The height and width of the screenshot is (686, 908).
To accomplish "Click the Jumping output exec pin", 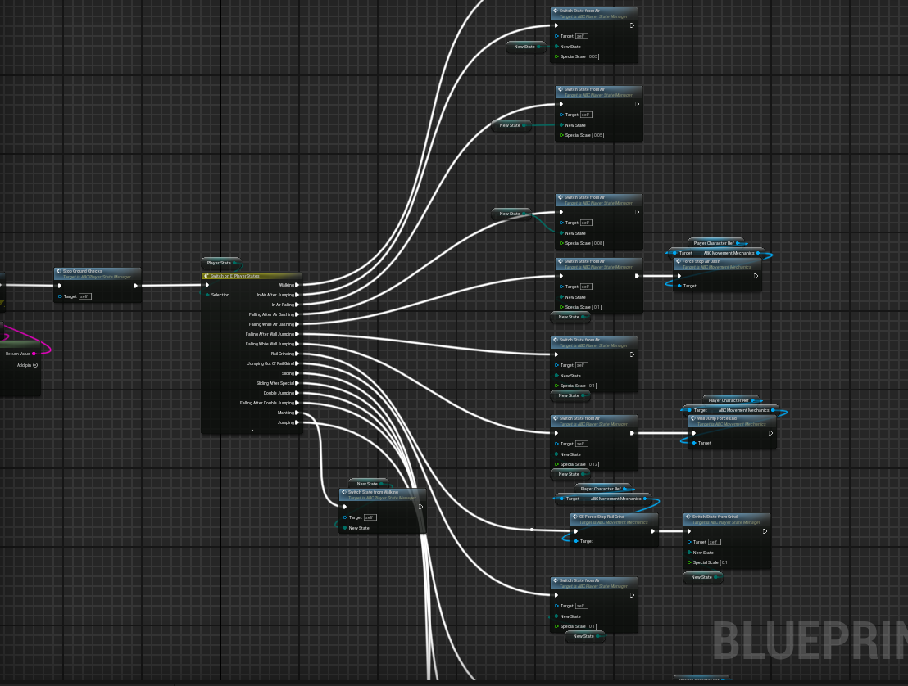I will click(x=297, y=422).
